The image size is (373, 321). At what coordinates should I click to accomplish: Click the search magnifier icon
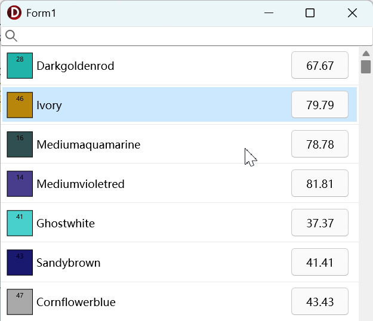(x=11, y=36)
